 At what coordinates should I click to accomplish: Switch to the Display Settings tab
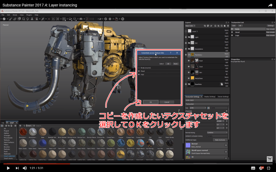click(210, 97)
